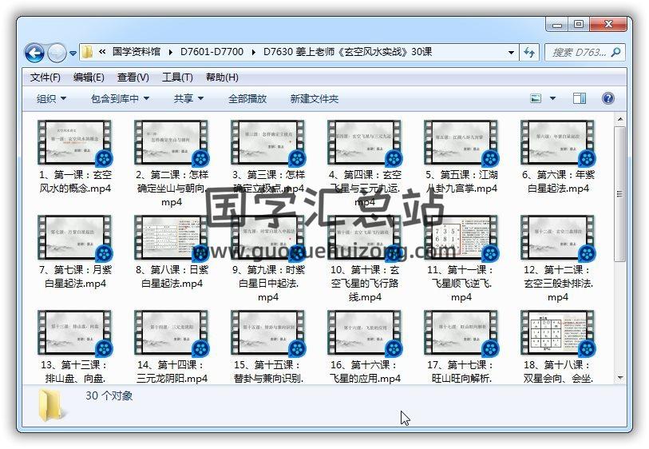Select video 10、第十课:玄空飞星的飞行路线
This screenshot has width=649, height=449.
click(365, 259)
